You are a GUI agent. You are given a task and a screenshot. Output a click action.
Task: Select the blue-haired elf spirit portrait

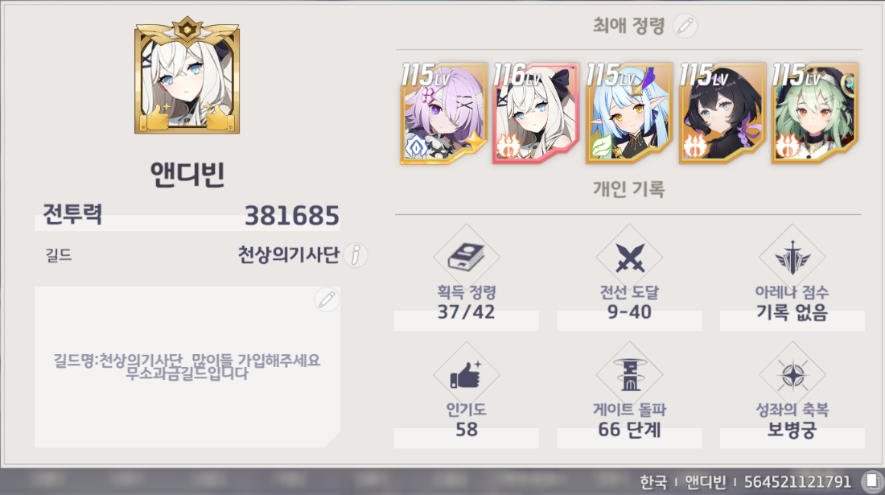pyautogui.click(x=629, y=113)
